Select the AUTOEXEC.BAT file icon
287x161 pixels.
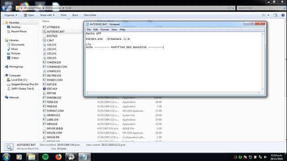click(x=44, y=31)
